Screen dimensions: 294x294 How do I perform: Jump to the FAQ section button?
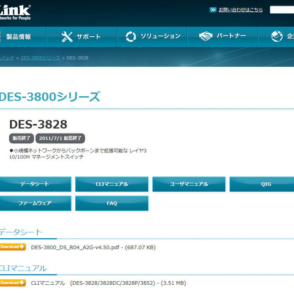click(x=112, y=203)
